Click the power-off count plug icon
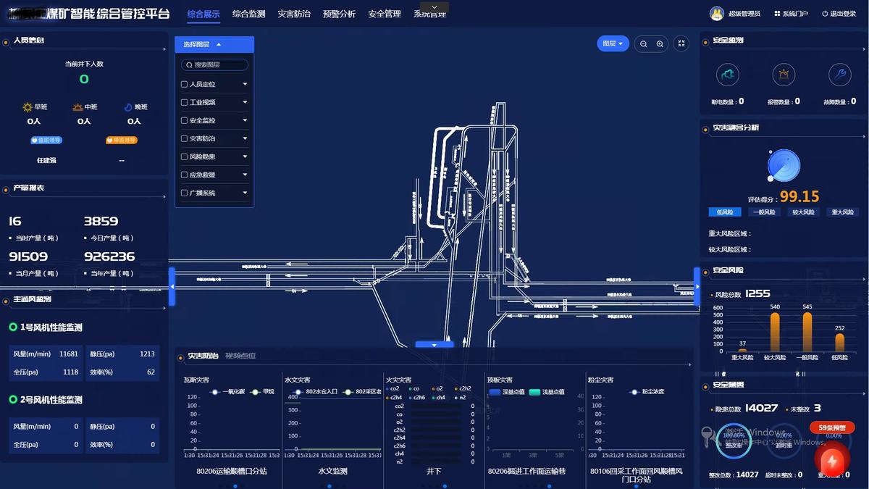This screenshot has height=489, width=869. coord(727,74)
